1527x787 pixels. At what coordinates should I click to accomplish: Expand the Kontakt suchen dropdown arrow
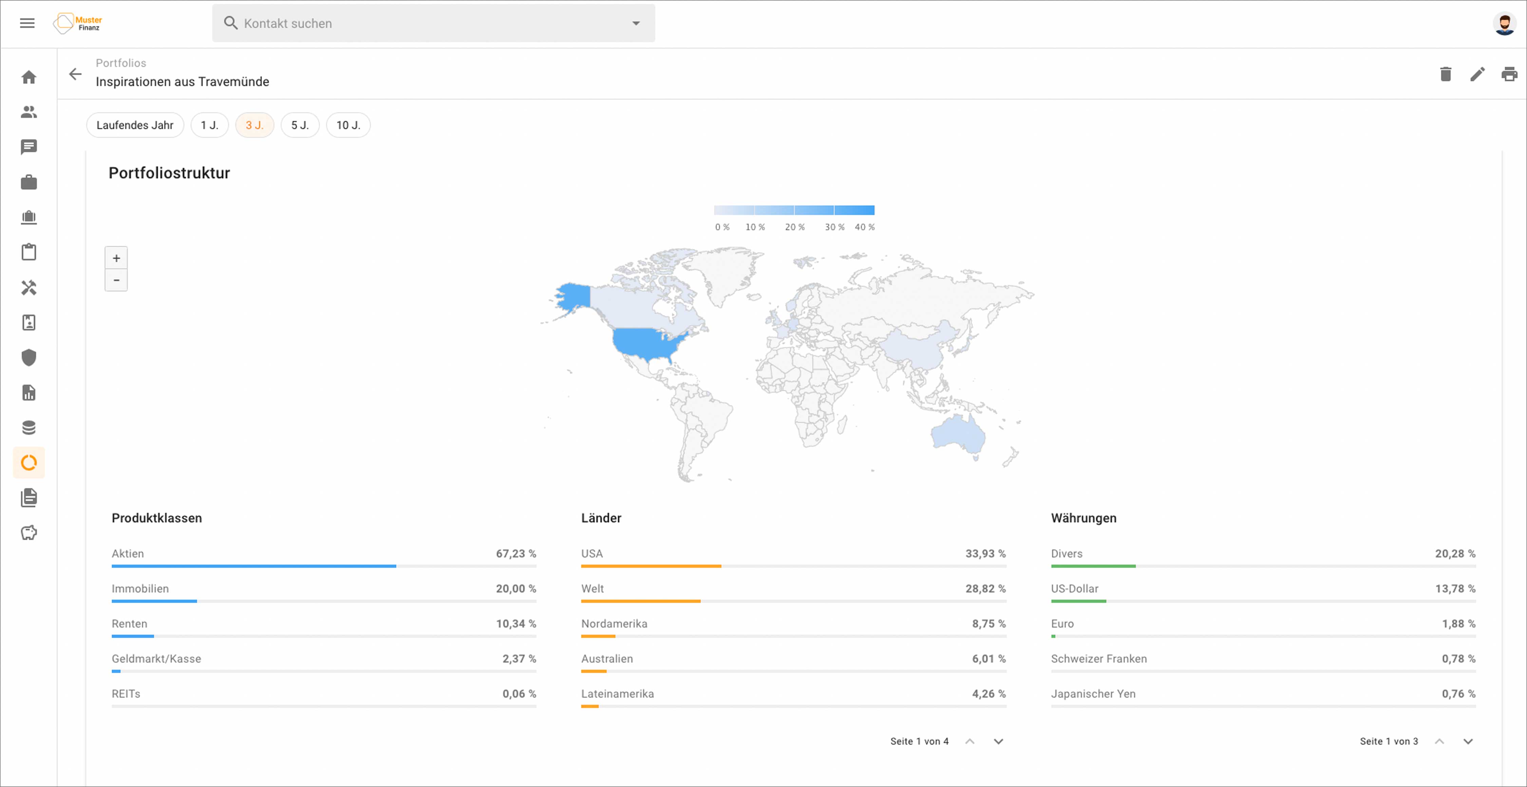[x=636, y=23]
